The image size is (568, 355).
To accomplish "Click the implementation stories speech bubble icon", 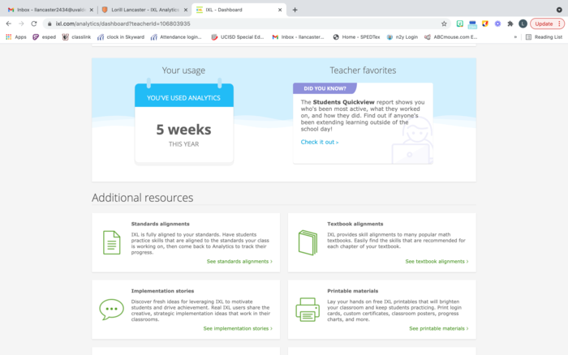I will click(x=111, y=309).
